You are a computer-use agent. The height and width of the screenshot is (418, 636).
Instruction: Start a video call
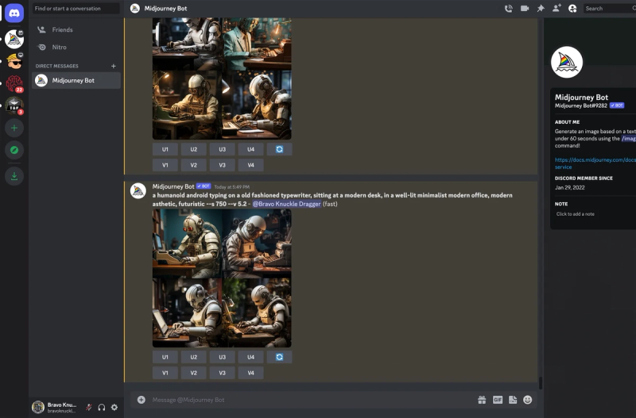pyautogui.click(x=525, y=9)
